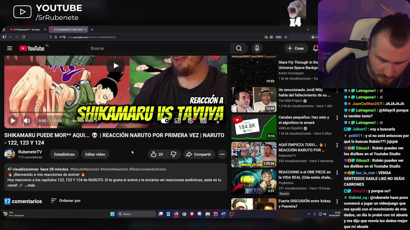Screen dimensions: 410x230
Task: Open 'REACCIONO a el ONE PIECE' video title
Action: [306, 175]
